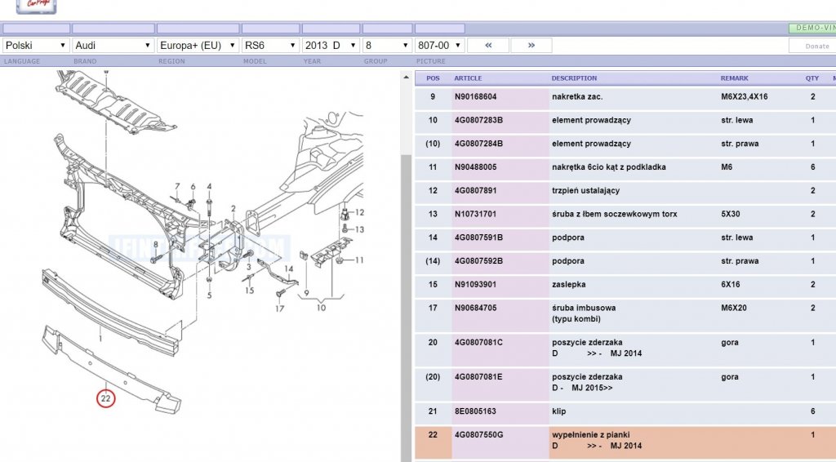Click description 'nakretka zac.'
Screen dimensions: 836x462
[x=577, y=96]
